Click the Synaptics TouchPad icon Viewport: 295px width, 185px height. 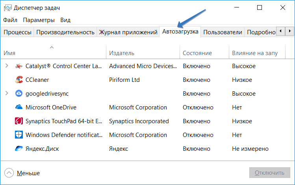pos(19,121)
